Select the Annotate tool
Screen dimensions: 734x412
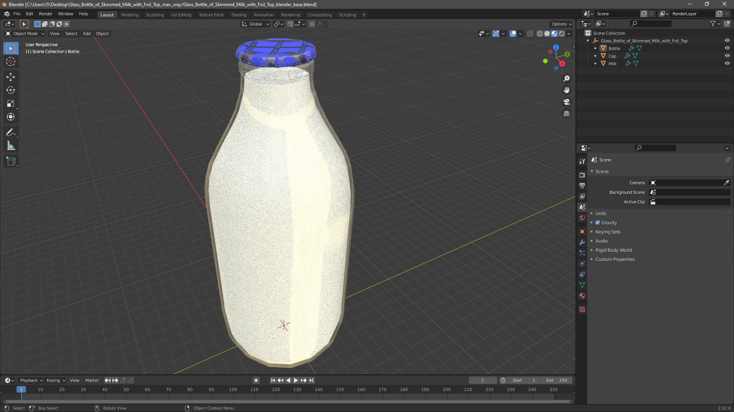pos(11,133)
